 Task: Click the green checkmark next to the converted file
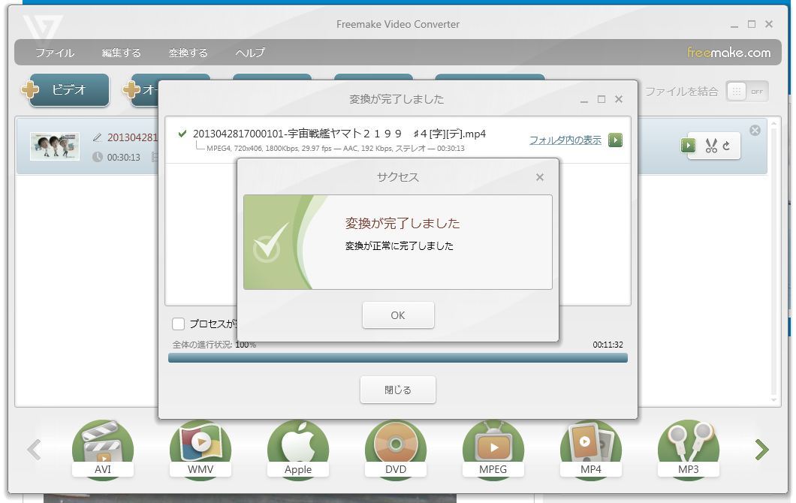click(182, 134)
